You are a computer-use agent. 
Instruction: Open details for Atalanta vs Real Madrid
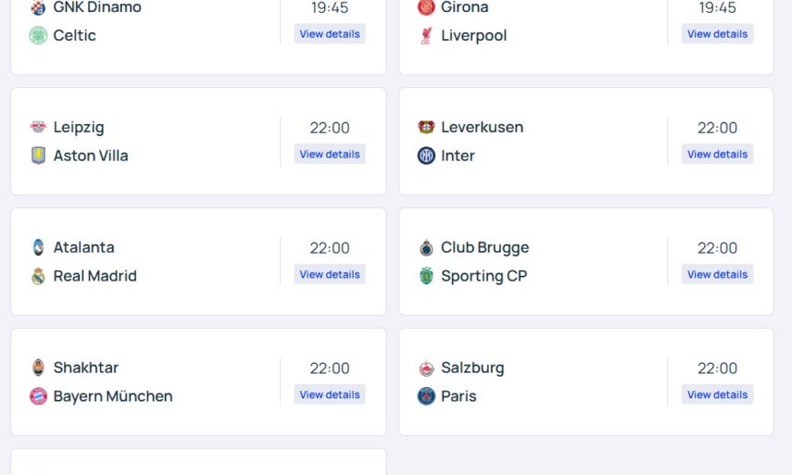pos(330,275)
